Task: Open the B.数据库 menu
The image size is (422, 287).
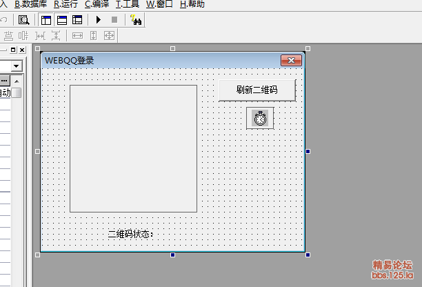Action: (30, 4)
